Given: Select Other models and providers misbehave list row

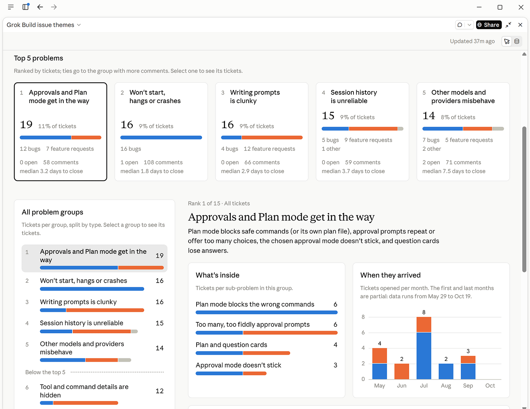Looking at the screenshot, I should pos(94,351).
